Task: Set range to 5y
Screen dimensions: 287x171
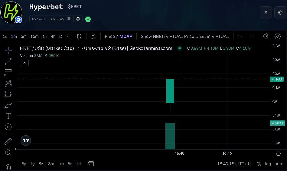Action: pyautogui.click(x=24, y=164)
